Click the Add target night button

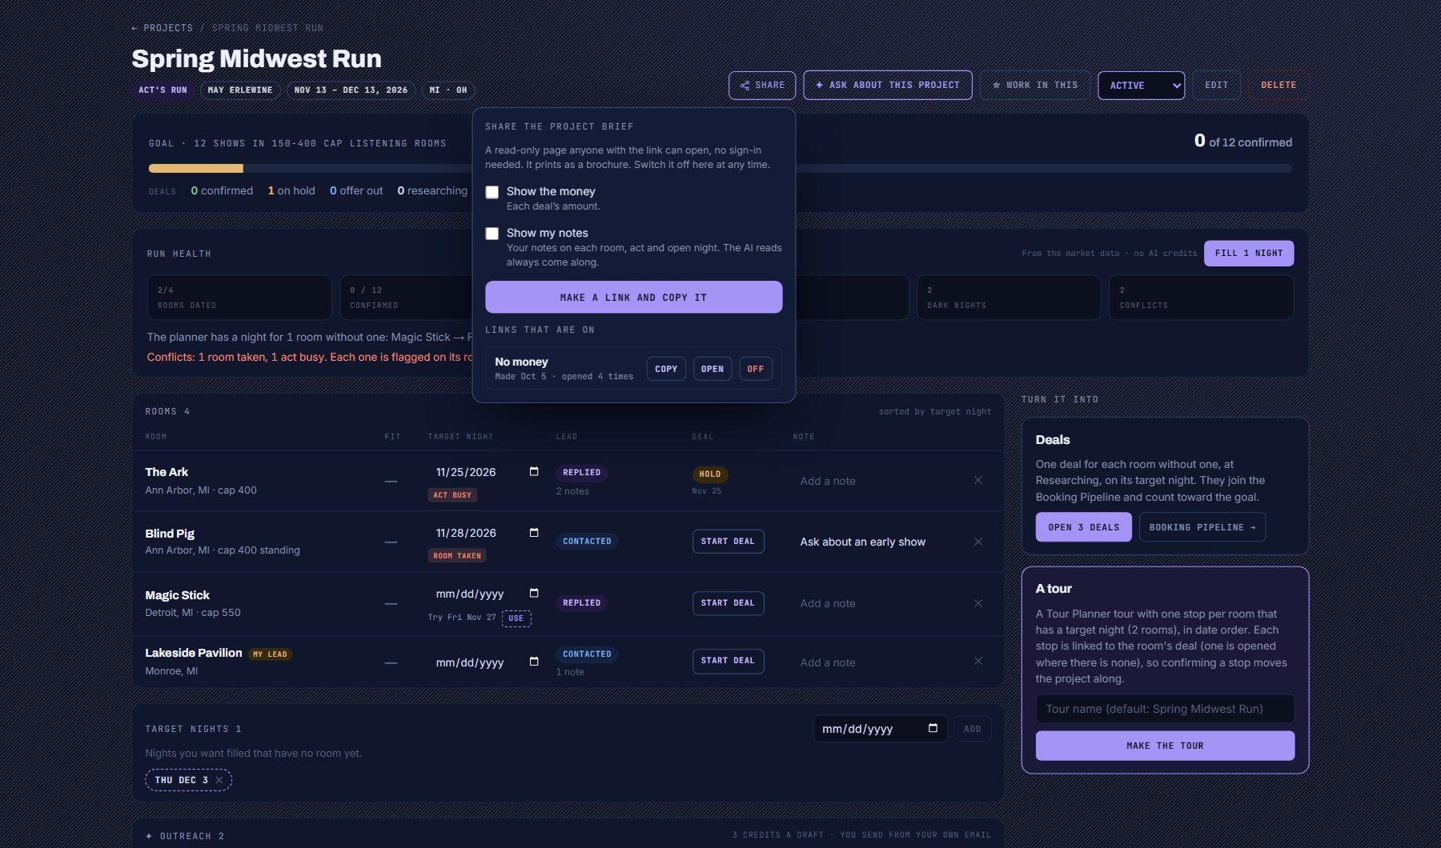(x=973, y=729)
